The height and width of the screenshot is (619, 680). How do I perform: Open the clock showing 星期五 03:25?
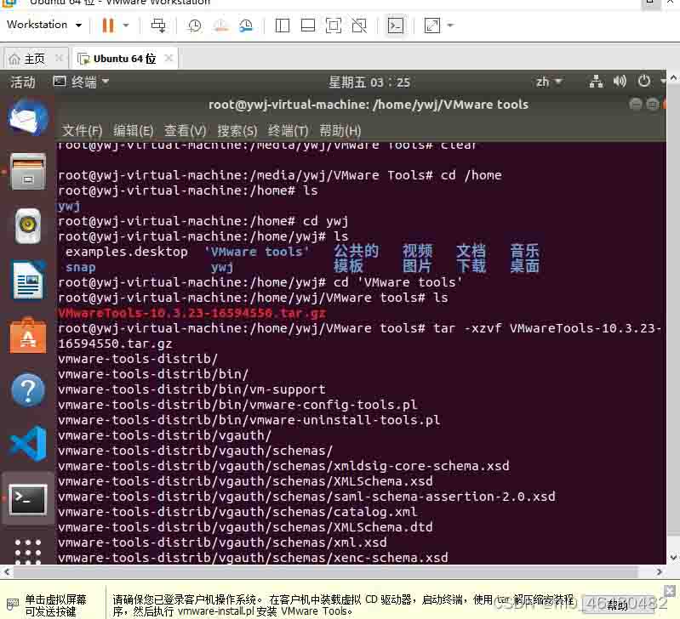click(369, 82)
